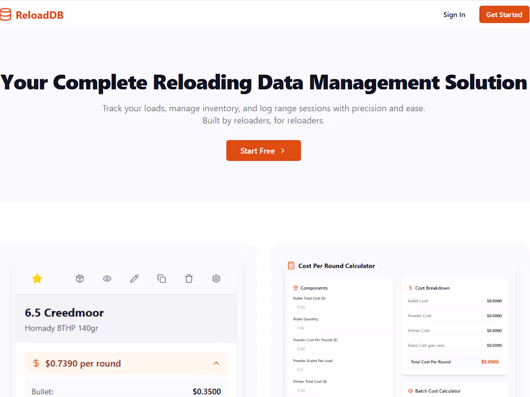Toggle the eye view icon on load card
The height and width of the screenshot is (397, 530).
click(x=107, y=278)
